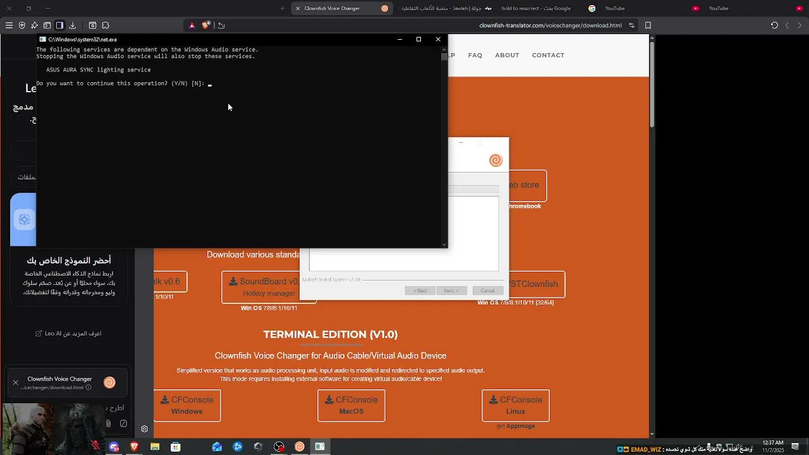Open Brave Shields lion icon
809x455 pixels.
point(206,25)
